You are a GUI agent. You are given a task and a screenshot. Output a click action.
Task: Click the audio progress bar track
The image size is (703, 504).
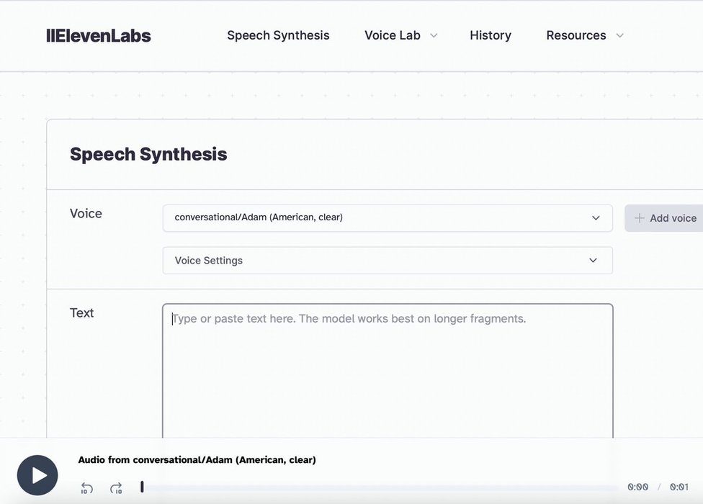(380, 487)
